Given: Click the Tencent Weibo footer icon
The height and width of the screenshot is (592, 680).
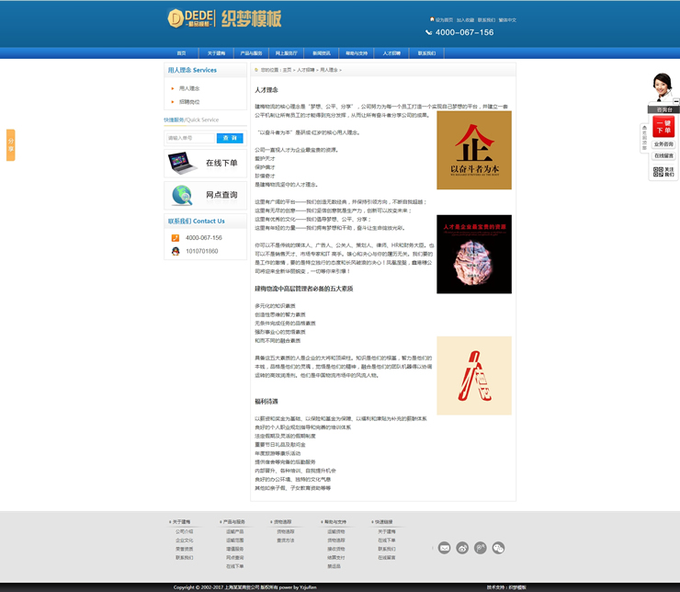Looking at the screenshot, I should pos(481,548).
